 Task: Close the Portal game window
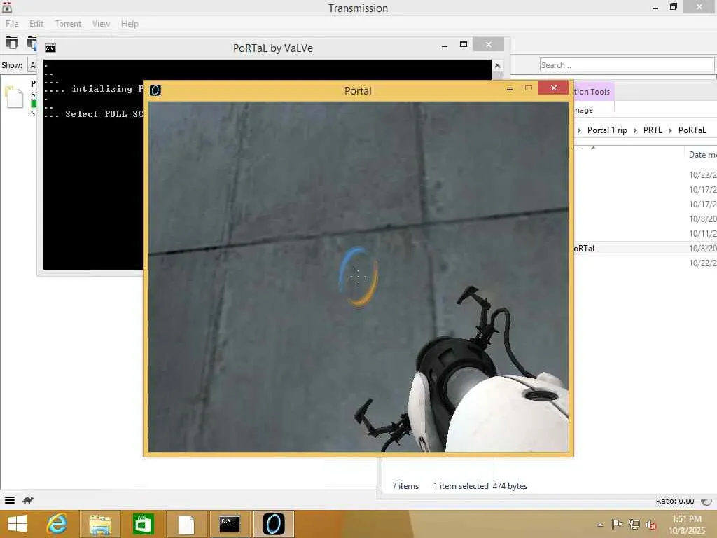pyautogui.click(x=554, y=88)
